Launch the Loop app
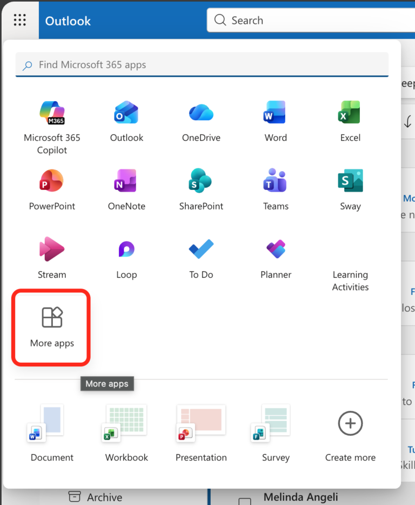 [126, 250]
